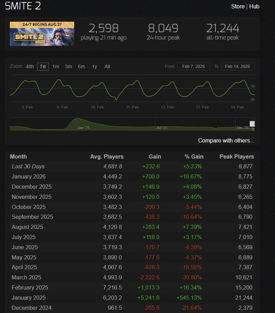Viewport: 275px width, 313px height.
Task: Click the Month column header
Action: tap(18, 157)
